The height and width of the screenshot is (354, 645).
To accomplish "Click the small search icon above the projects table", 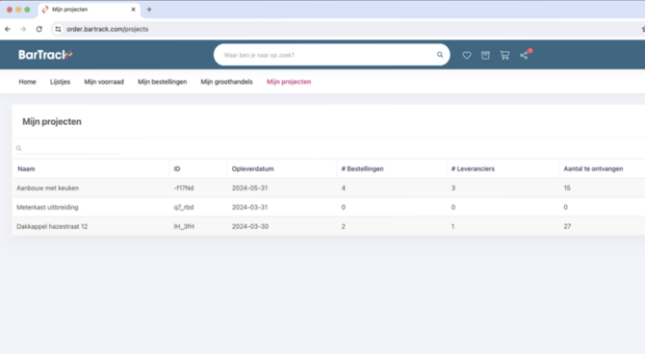I will 18,148.
